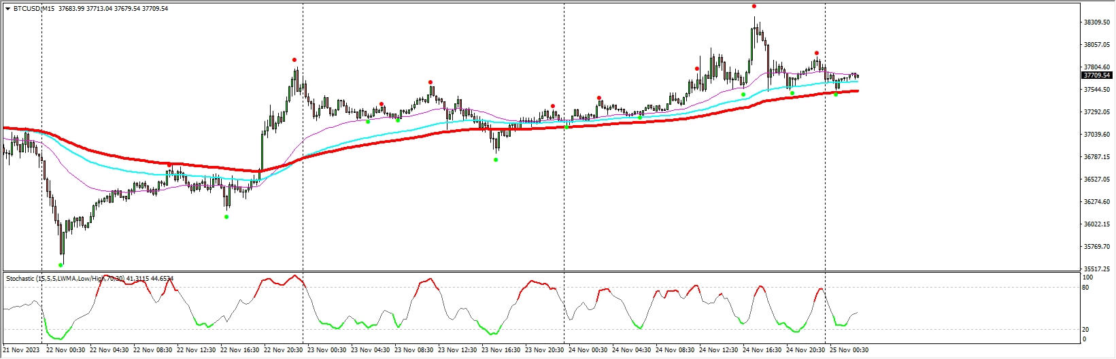Click the 23 Nov 16:30 time label
The width and height of the screenshot is (1116, 359).
(501, 351)
